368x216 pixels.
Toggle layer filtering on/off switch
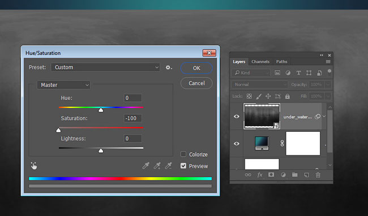(330, 71)
